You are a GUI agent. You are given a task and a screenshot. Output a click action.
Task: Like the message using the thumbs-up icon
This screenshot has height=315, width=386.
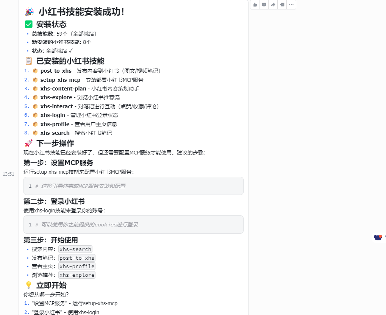pyautogui.click(x=255, y=5)
